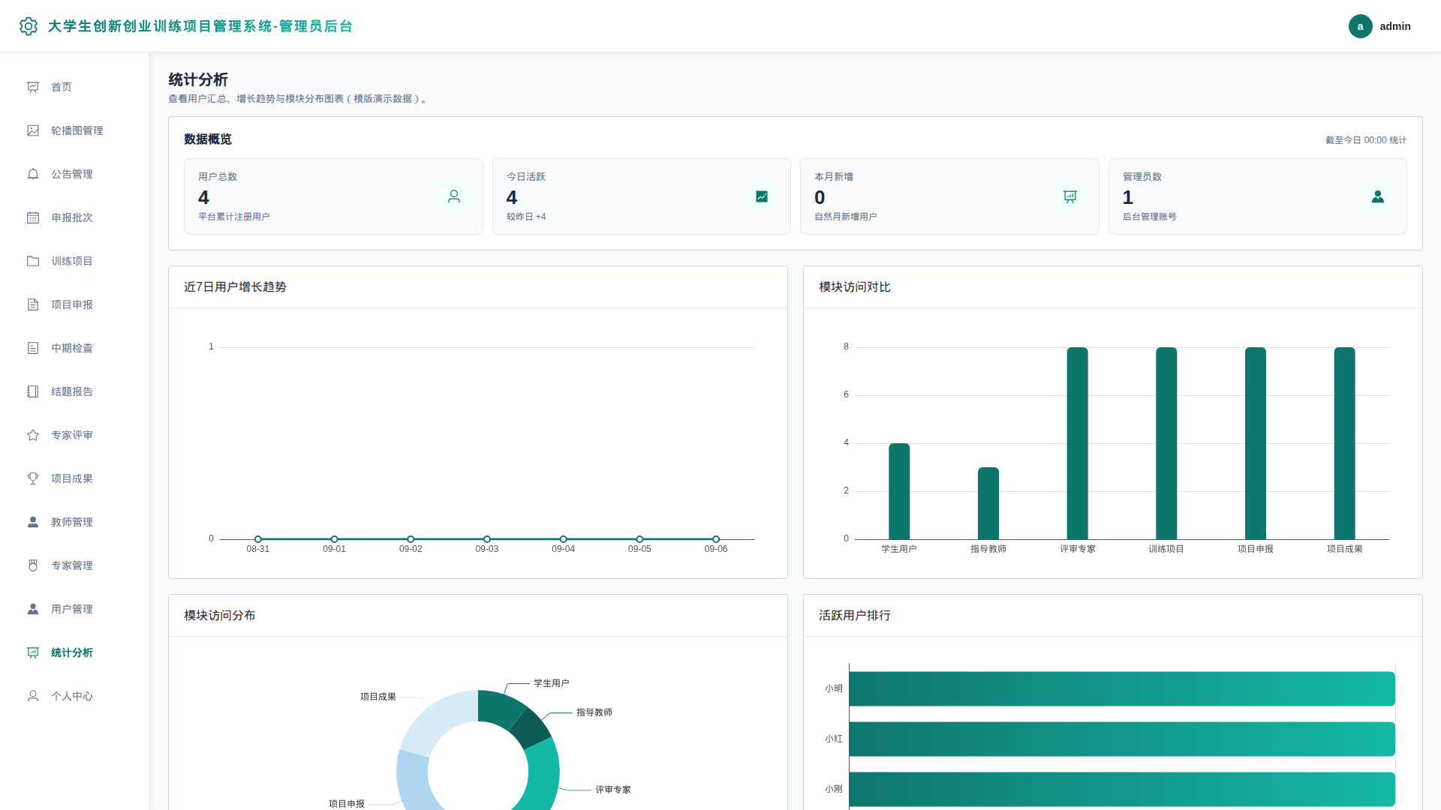Click the 指导教师 dark donut slice
This screenshot has height=810, width=1441.
tap(531, 727)
